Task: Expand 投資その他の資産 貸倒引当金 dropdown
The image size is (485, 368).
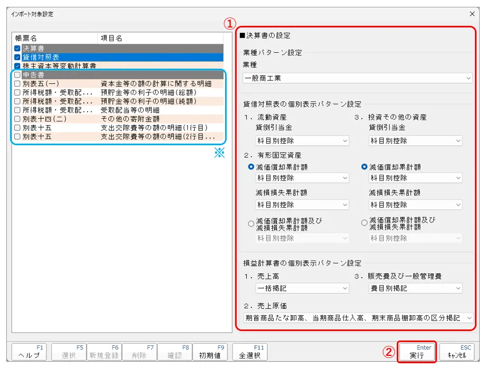Action: [415, 141]
